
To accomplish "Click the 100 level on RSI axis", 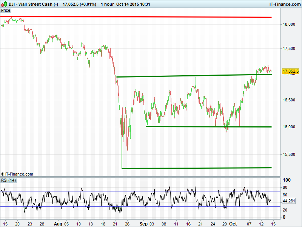I will pyautogui.click(x=287, y=180).
